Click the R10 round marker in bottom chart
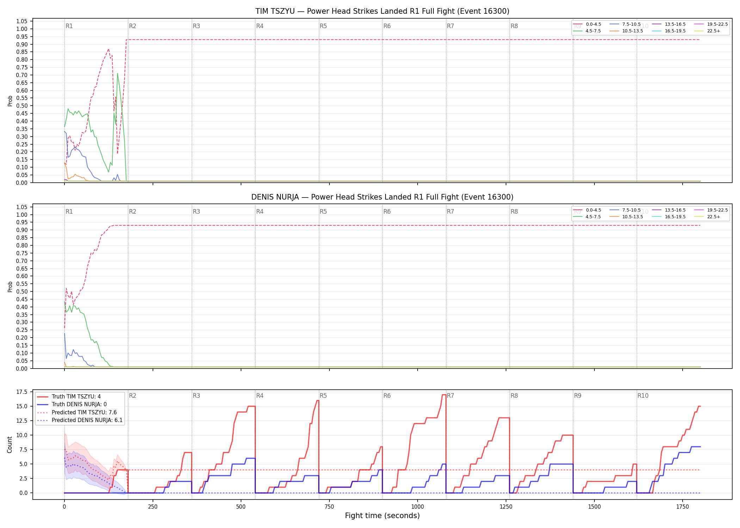Viewport: 740px width, 528px height. coord(643,396)
